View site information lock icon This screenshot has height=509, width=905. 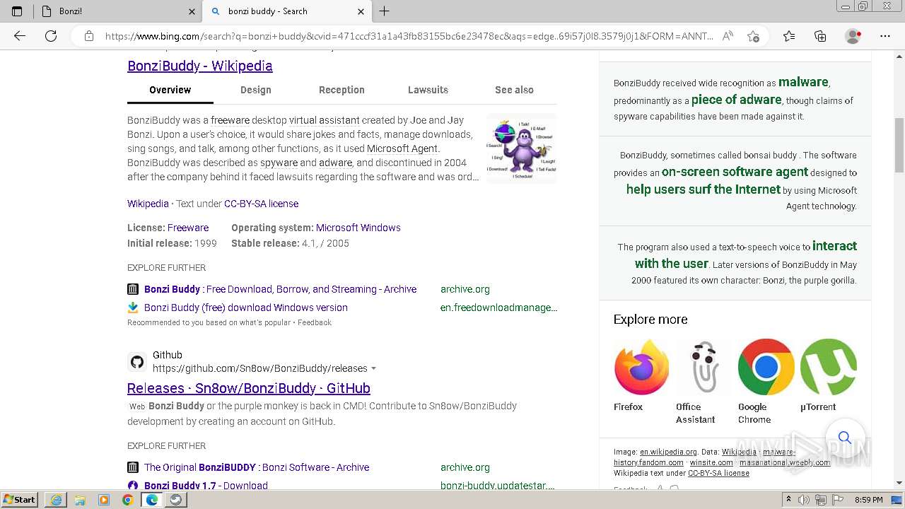pyautogui.click(x=89, y=36)
